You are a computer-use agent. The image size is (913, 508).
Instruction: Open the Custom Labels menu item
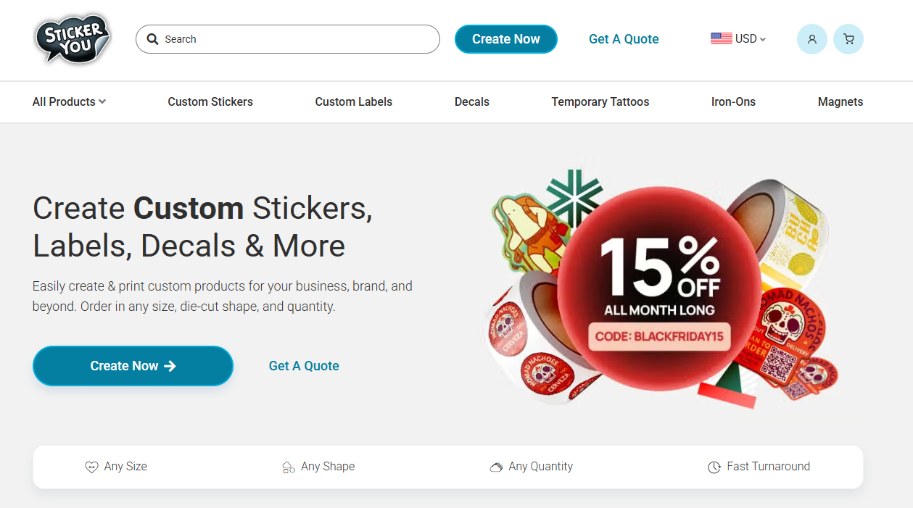click(x=353, y=102)
